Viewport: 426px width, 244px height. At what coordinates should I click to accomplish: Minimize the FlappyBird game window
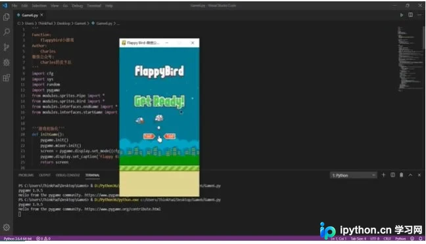click(x=167, y=43)
